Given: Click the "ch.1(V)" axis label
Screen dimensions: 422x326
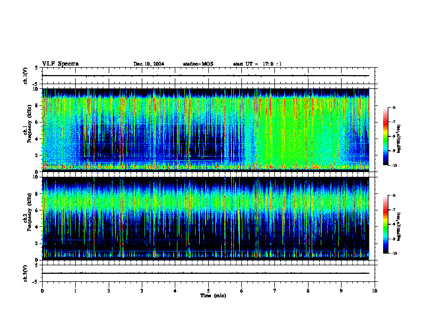Looking at the screenshot, I should click(x=26, y=76).
